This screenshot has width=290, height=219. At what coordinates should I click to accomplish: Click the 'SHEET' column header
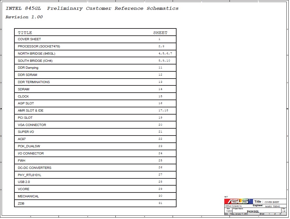160,33
